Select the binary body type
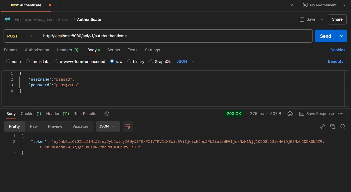 pyautogui.click(x=129, y=61)
